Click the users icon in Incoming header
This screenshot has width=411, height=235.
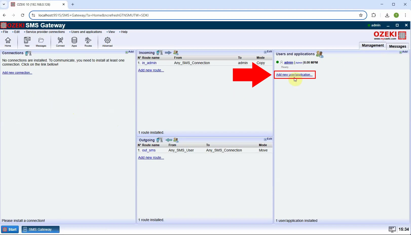point(176,53)
